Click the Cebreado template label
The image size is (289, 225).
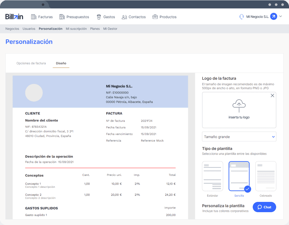pyautogui.click(x=266, y=196)
